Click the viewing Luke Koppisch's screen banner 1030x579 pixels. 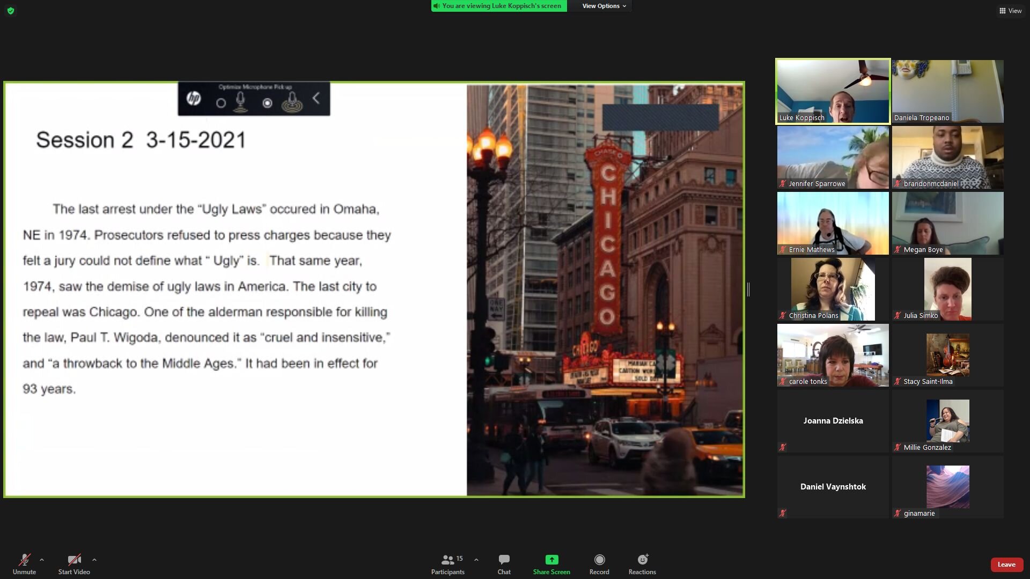(x=499, y=6)
